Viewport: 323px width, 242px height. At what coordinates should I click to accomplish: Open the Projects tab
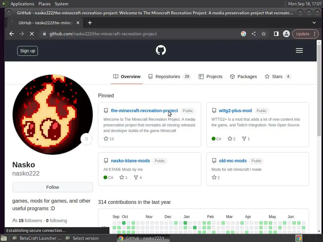point(210,77)
